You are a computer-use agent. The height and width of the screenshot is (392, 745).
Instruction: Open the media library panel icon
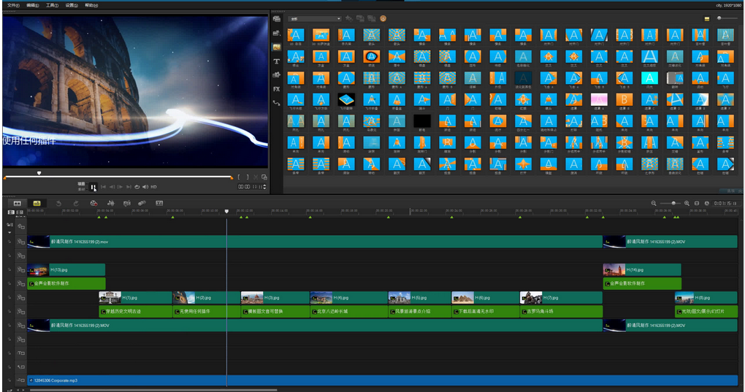[277, 19]
